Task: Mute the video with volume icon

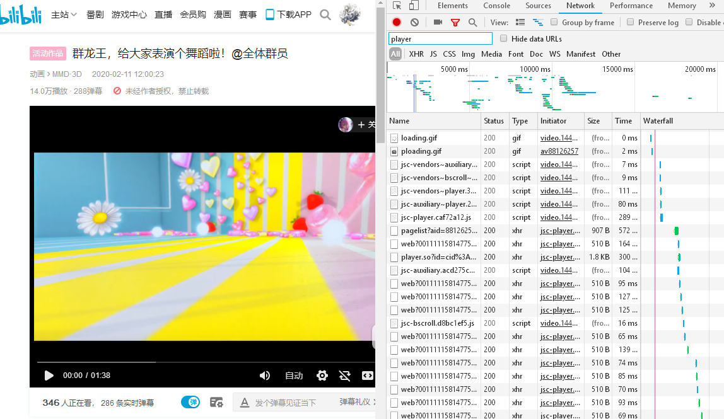Action: pos(265,376)
